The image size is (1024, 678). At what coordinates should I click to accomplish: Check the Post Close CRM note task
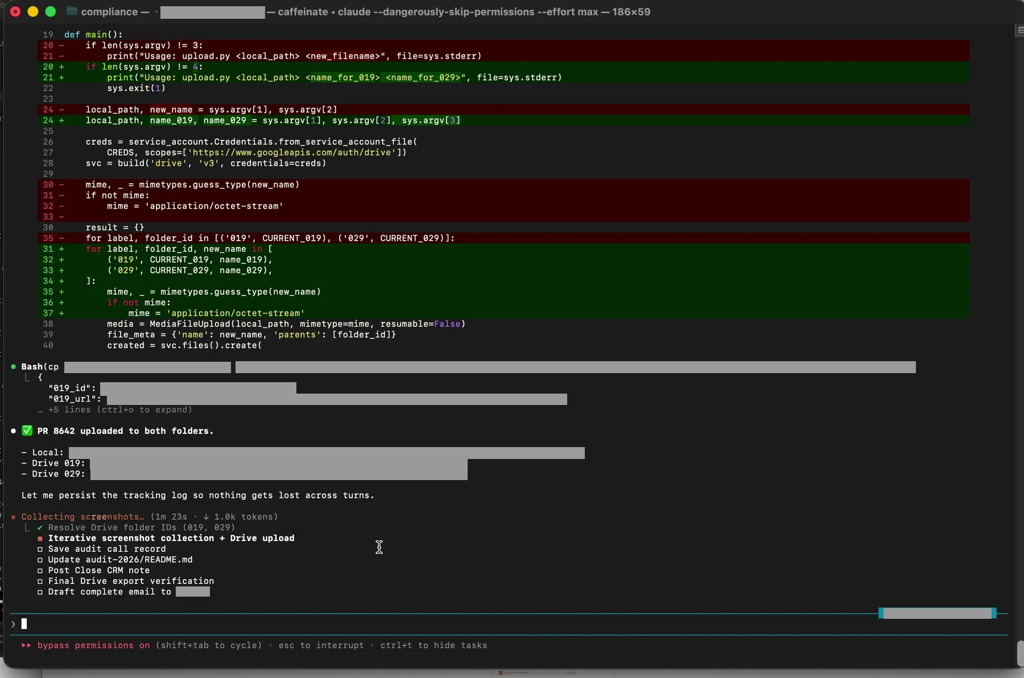pyautogui.click(x=40, y=570)
